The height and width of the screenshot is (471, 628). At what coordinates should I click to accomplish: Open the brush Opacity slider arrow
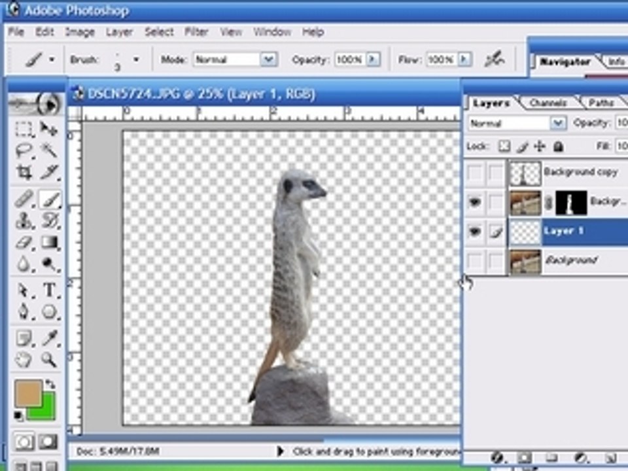(374, 60)
